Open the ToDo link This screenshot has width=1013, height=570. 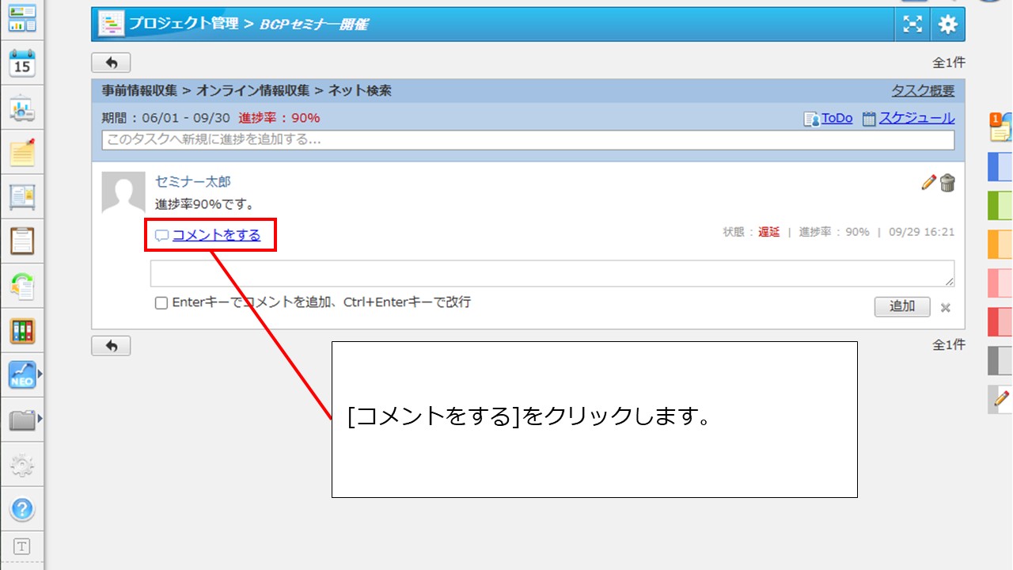[837, 118]
